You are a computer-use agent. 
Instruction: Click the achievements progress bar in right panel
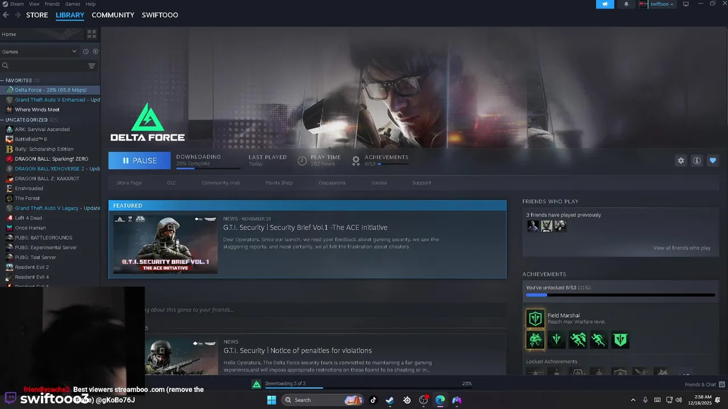click(x=621, y=295)
